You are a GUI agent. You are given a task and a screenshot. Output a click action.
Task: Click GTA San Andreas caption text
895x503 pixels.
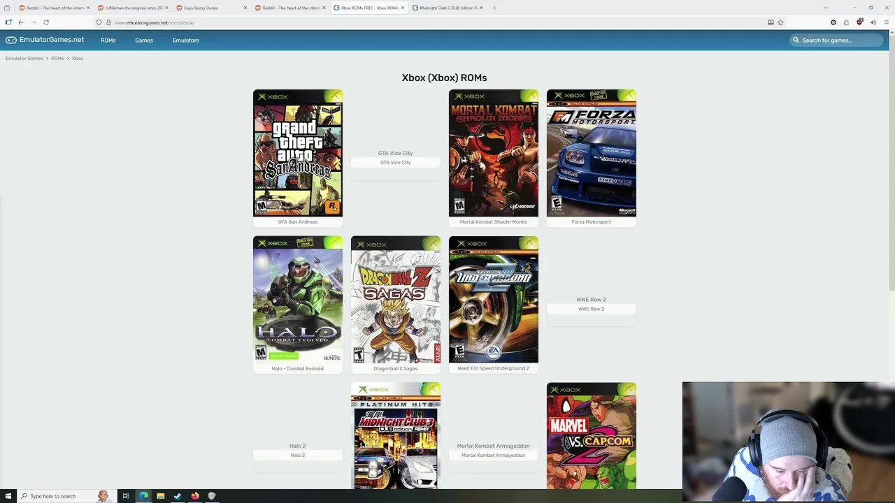coord(298,222)
